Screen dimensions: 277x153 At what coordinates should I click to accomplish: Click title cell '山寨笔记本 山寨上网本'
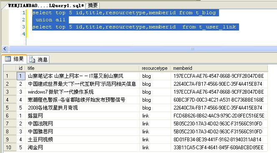[82, 76]
